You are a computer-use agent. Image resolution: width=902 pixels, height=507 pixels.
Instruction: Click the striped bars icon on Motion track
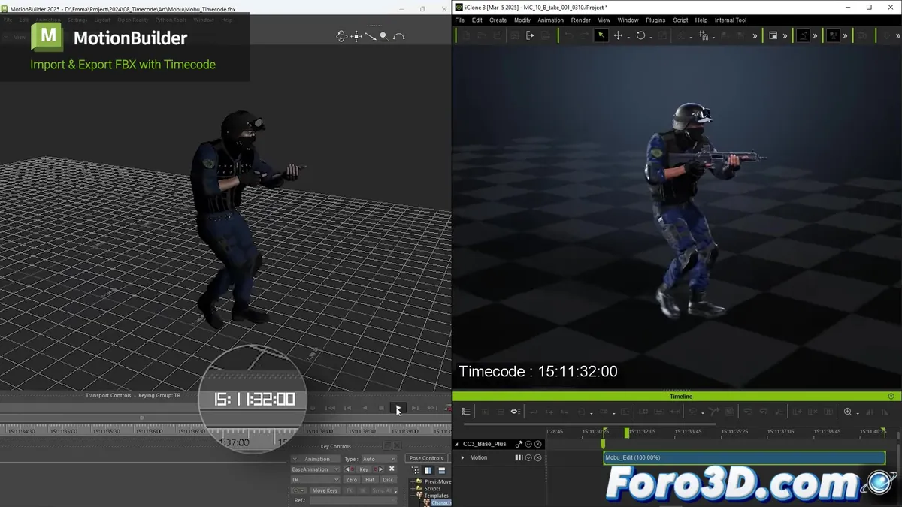point(519,457)
